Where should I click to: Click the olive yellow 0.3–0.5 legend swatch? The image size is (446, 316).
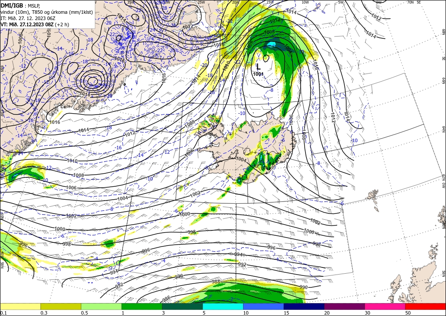click(61, 306)
